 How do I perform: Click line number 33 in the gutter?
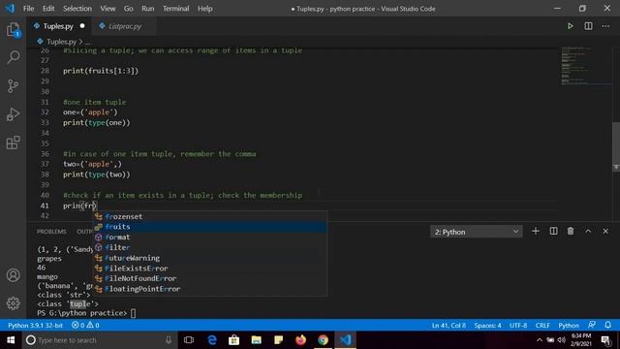(46, 123)
